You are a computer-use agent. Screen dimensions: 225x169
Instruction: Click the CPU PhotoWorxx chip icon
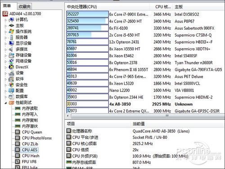18,138
